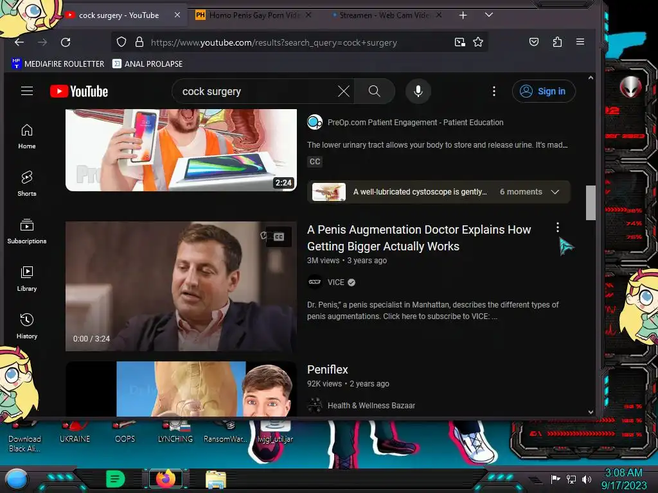Screen dimensions: 658x493
Task: Bookmark this page with the star icon
Action: [x=478, y=42]
